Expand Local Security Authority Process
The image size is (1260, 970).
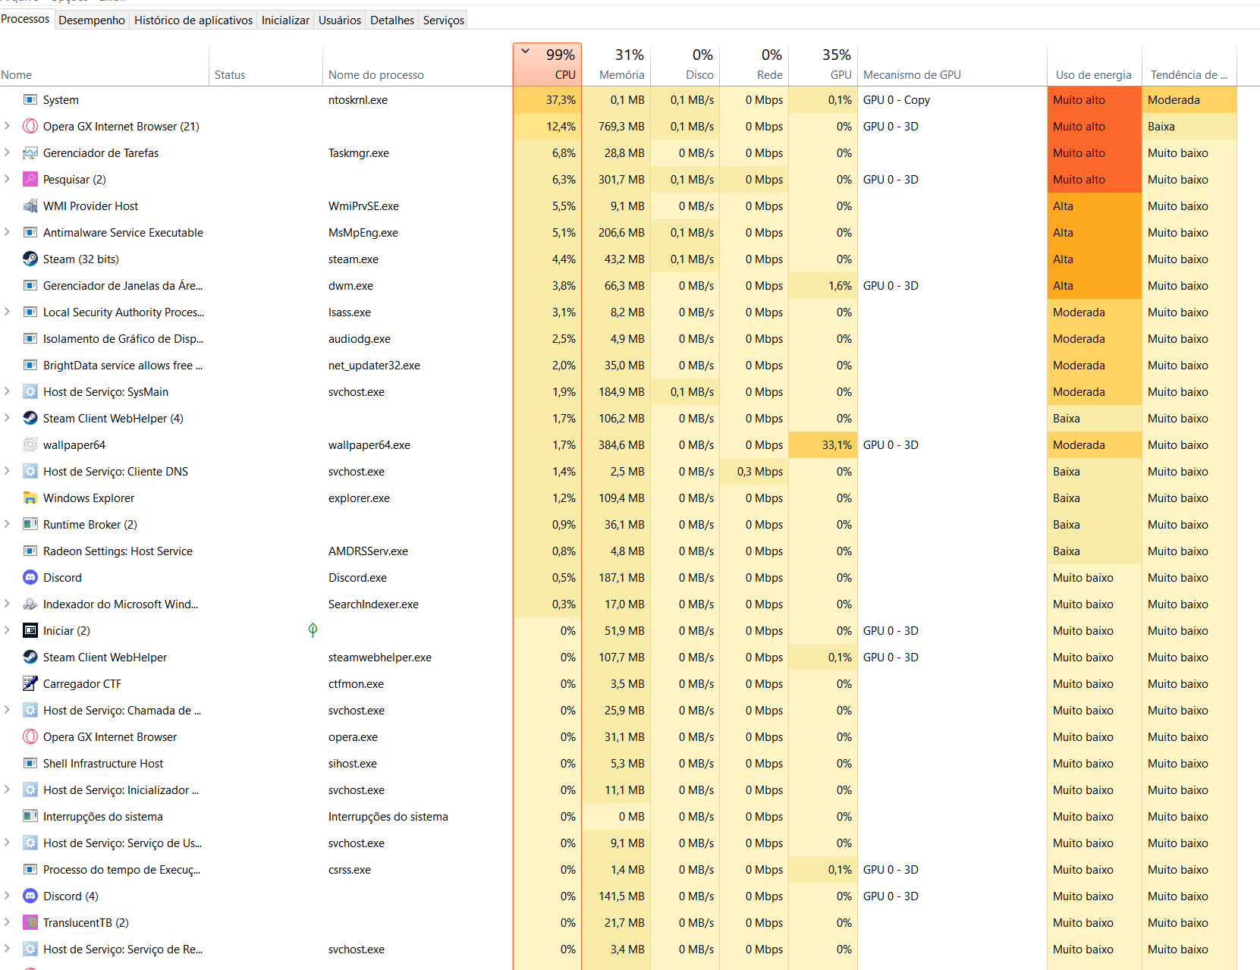(x=8, y=312)
